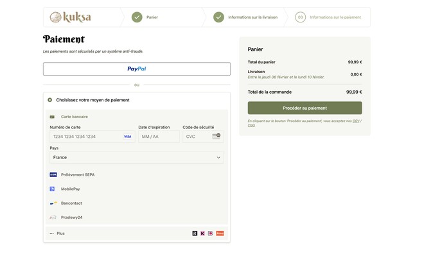Click the MobilePay logo icon

(53, 189)
